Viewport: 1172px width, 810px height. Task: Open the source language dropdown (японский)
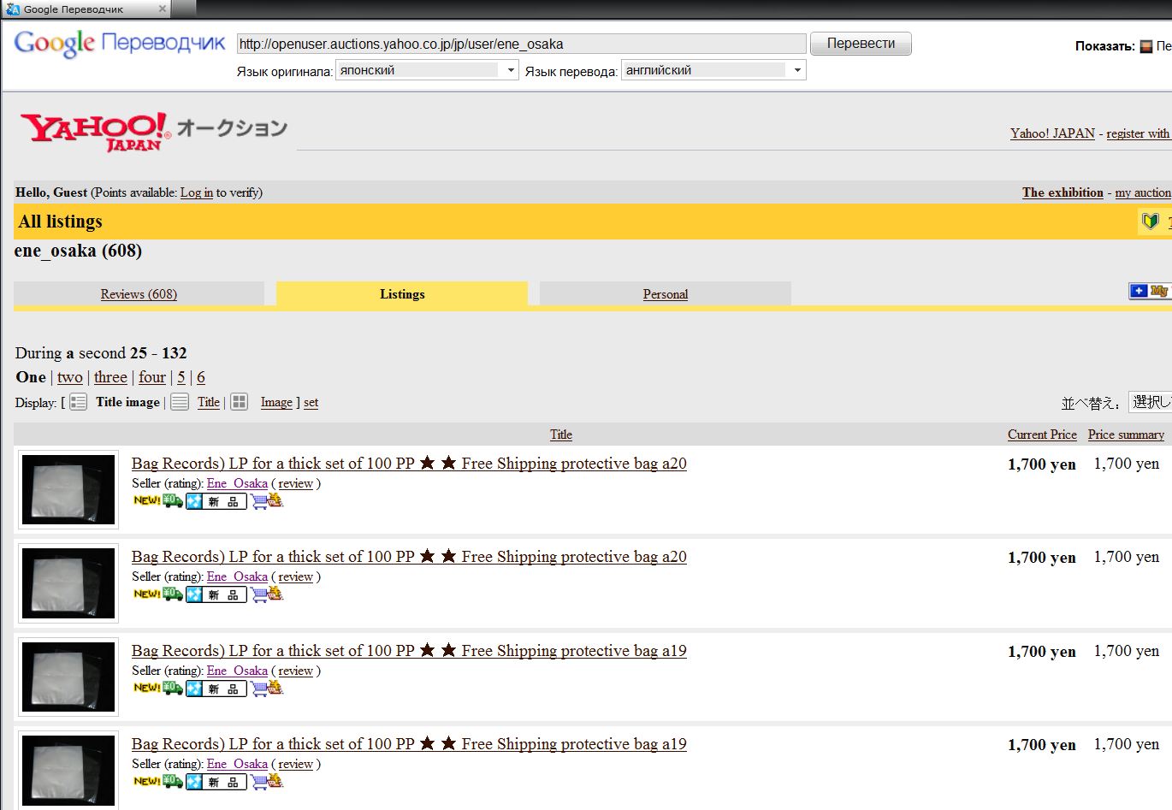(x=427, y=70)
